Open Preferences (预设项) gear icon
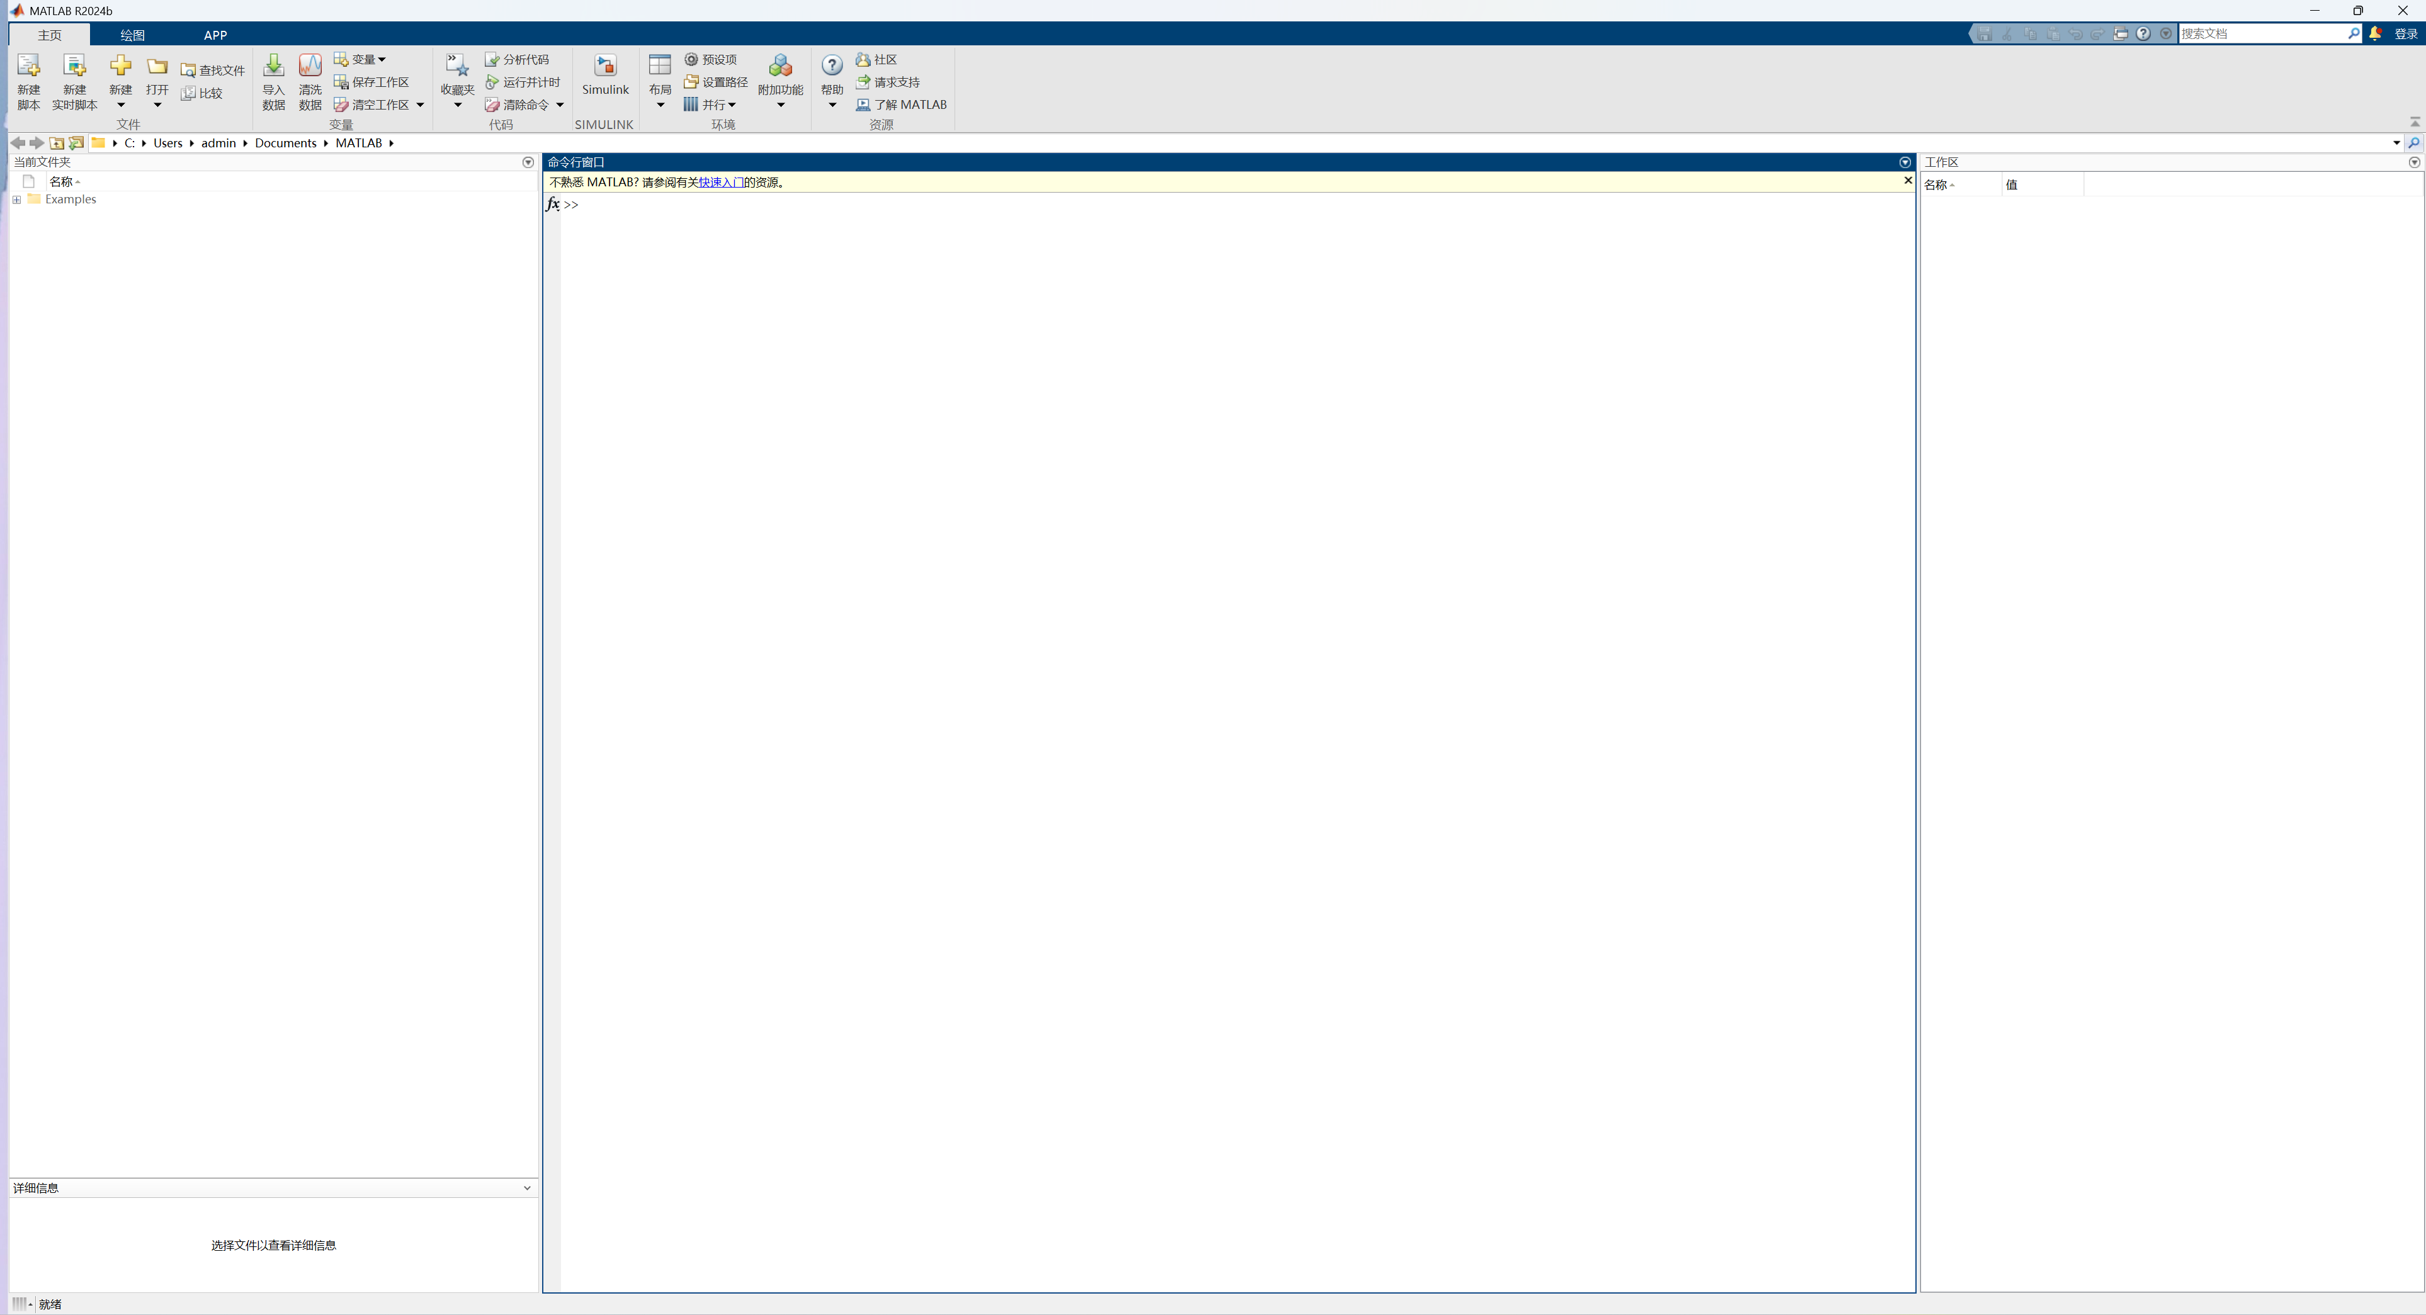Image resolution: width=2426 pixels, height=1315 pixels. click(691, 59)
